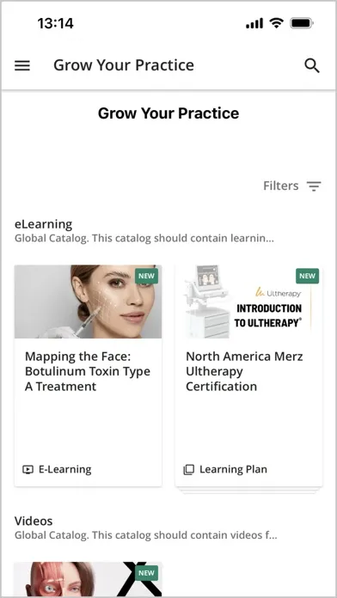Tap the Wi-Fi status icon
337x598 pixels.
276,24
